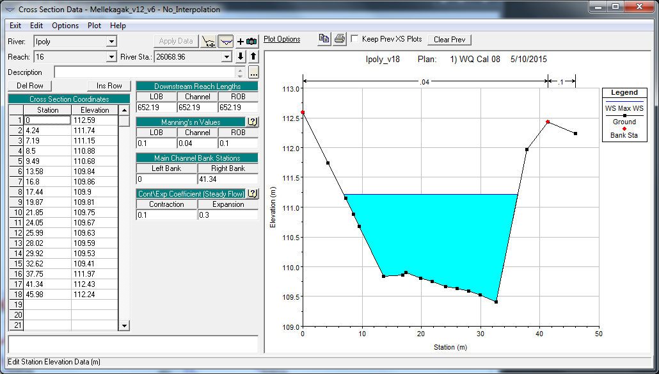Click the Station column header

pyautogui.click(x=47, y=110)
